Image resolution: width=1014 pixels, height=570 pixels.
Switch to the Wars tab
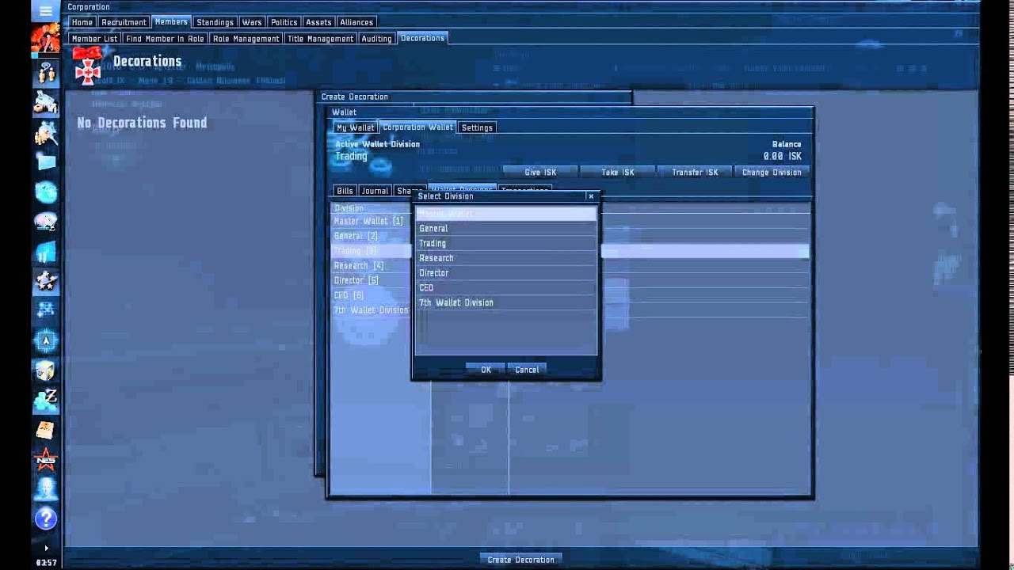tap(252, 22)
